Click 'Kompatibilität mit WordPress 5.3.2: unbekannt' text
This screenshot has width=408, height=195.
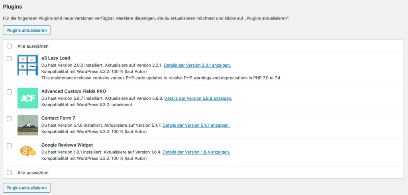87,105
